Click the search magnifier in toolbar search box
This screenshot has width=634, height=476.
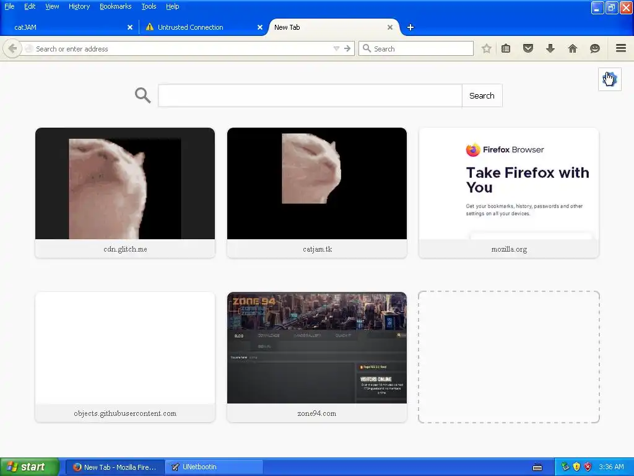(x=367, y=48)
